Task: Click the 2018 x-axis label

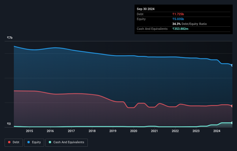Action: tap(92, 131)
